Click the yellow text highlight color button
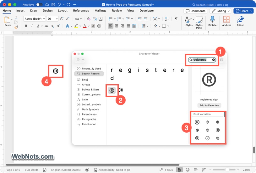The image size is (256, 173). pyautogui.click(x=76, y=26)
